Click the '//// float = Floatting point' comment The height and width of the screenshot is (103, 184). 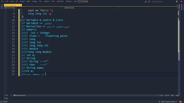point(45,36)
